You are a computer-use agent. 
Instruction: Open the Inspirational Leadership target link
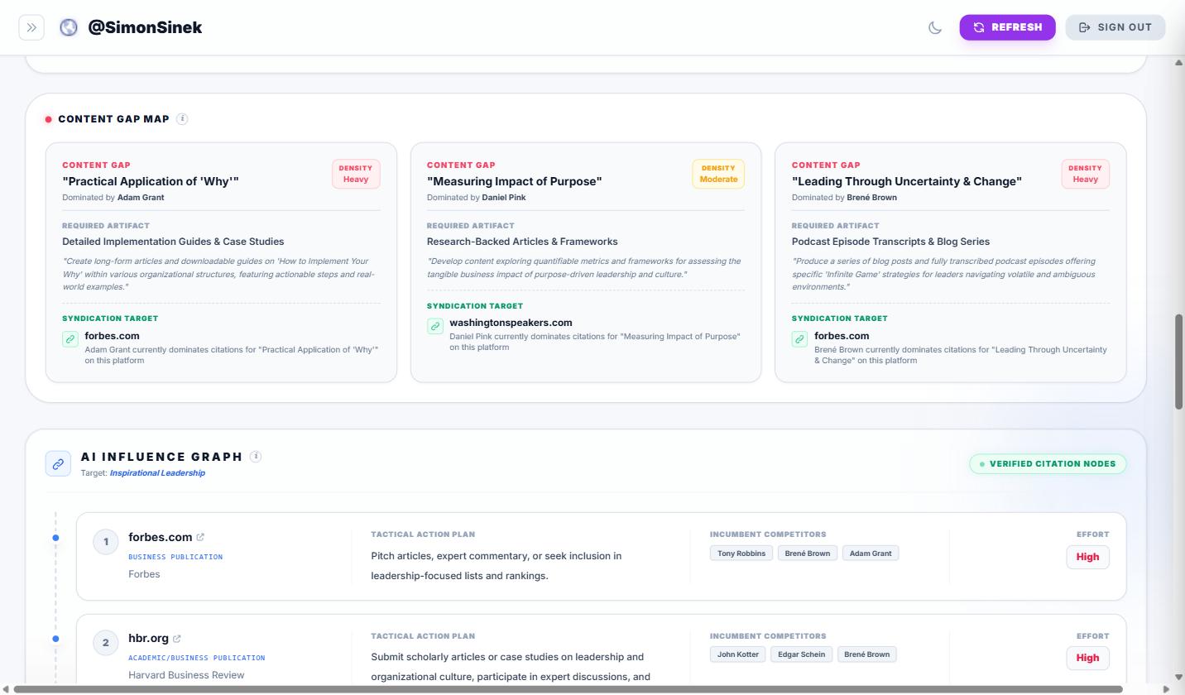pyautogui.click(x=158, y=472)
